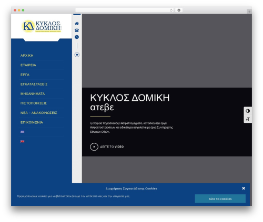
Task: Go to ΠΙΣΤΟΠΟΙΗΣΕΙΣ page
Action: coord(34,103)
